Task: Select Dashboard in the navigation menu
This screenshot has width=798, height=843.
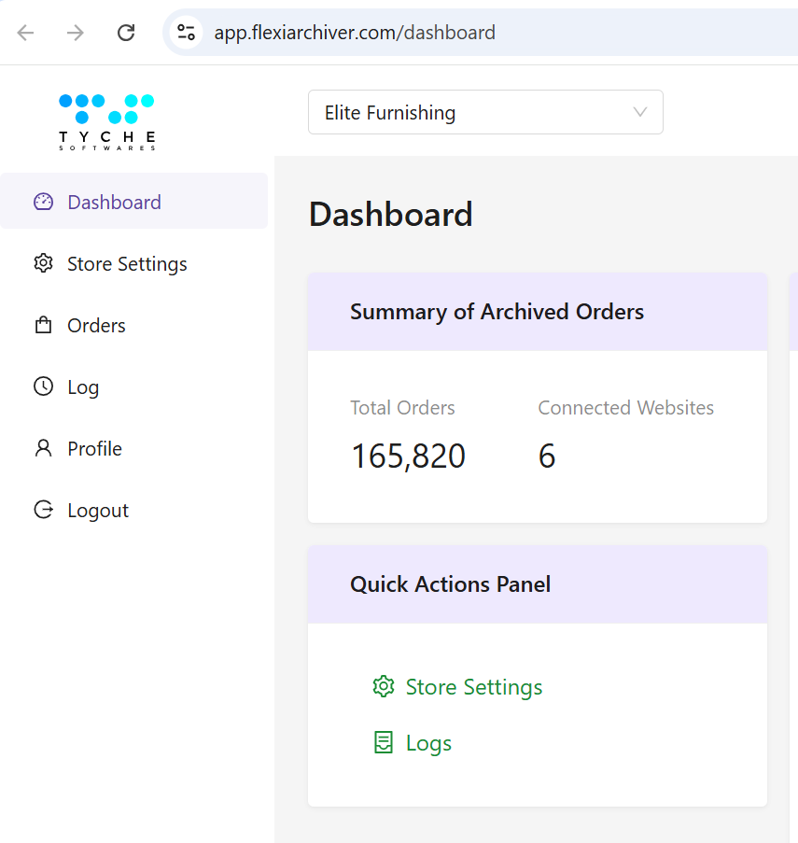Action: pyautogui.click(x=114, y=201)
